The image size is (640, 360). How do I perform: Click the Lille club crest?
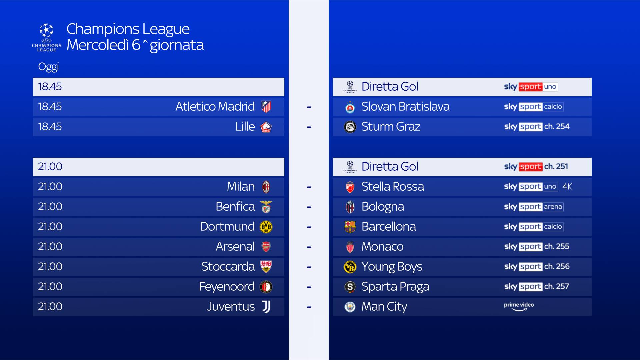tap(266, 127)
